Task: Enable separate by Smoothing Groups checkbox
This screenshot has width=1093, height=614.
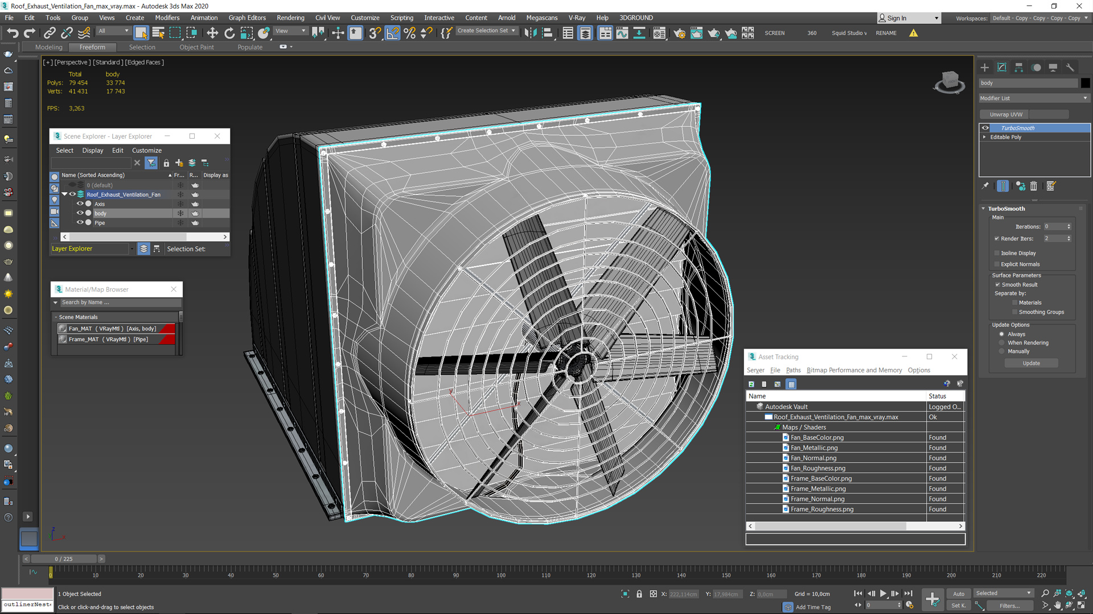Action: click(x=1014, y=312)
